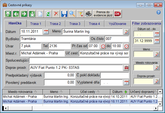Viewport: 165px width, 113px height.
Task: Open calendar picker next to Dátum field
Action: [x=46, y=32]
